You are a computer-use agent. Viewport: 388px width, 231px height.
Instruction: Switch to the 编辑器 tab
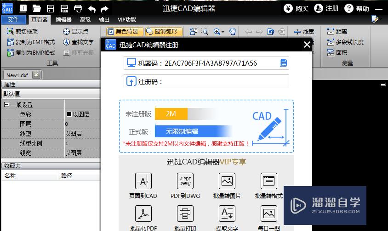63,20
